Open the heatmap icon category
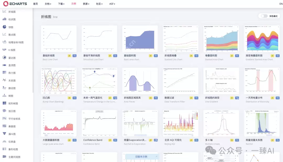 pyautogui.click(x=4, y=73)
